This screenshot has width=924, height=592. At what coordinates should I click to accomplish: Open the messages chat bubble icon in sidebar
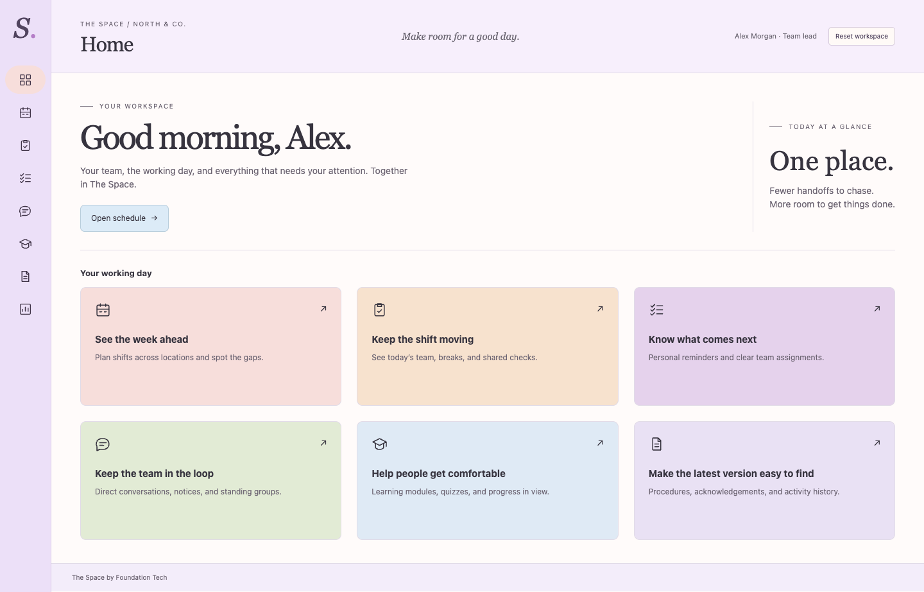[25, 211]
